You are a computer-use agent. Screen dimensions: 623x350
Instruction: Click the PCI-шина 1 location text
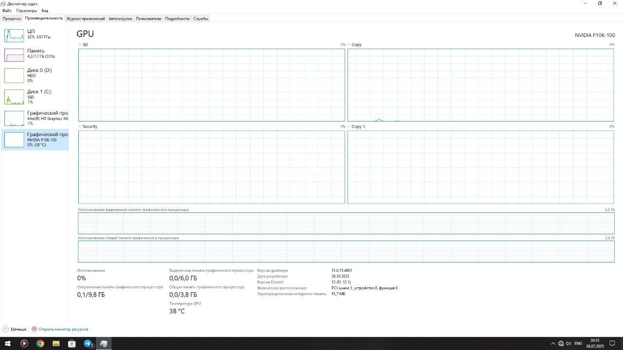coord(365,288)
